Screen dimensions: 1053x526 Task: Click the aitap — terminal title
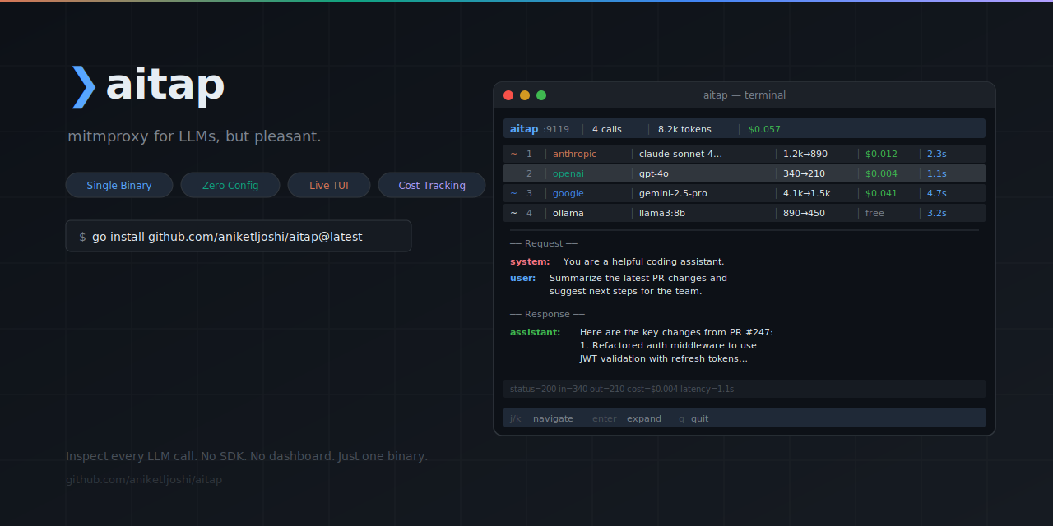pyautogui.click(x=745, y=95)
